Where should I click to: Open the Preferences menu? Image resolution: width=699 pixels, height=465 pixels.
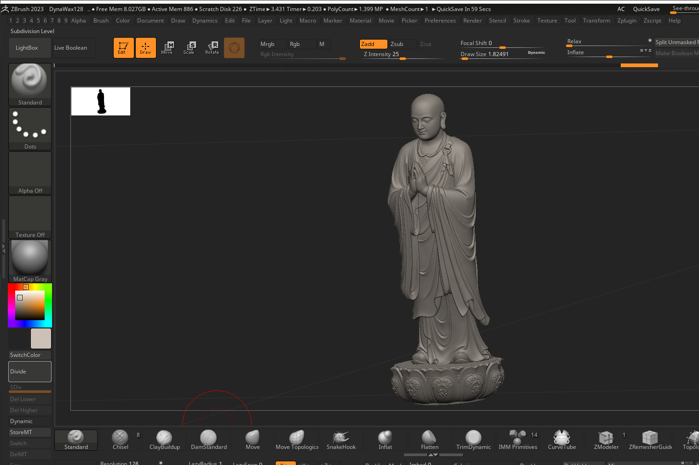[x=440, y=21]
